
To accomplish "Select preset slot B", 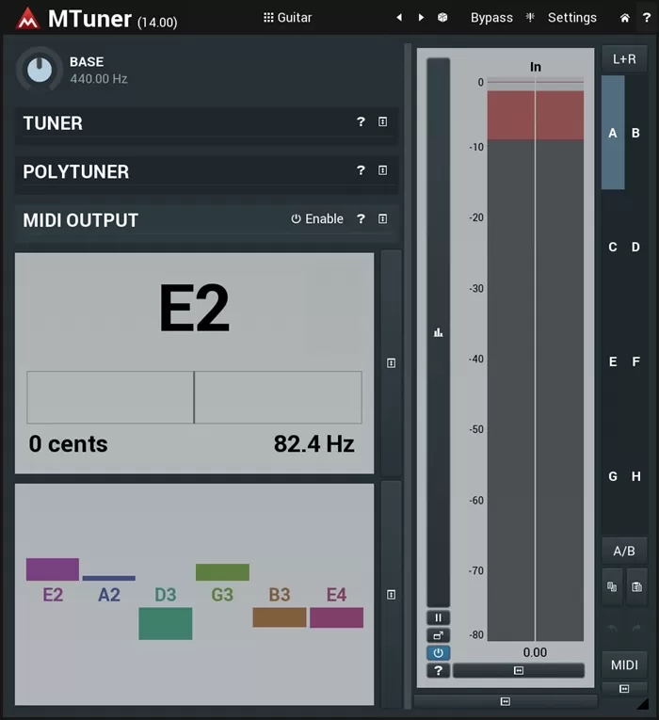I will click(x=635, y=133).
